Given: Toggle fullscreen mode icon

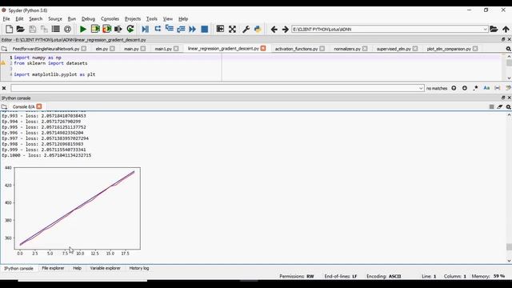Looking at the screenshot, I should (x=232, y=29).
